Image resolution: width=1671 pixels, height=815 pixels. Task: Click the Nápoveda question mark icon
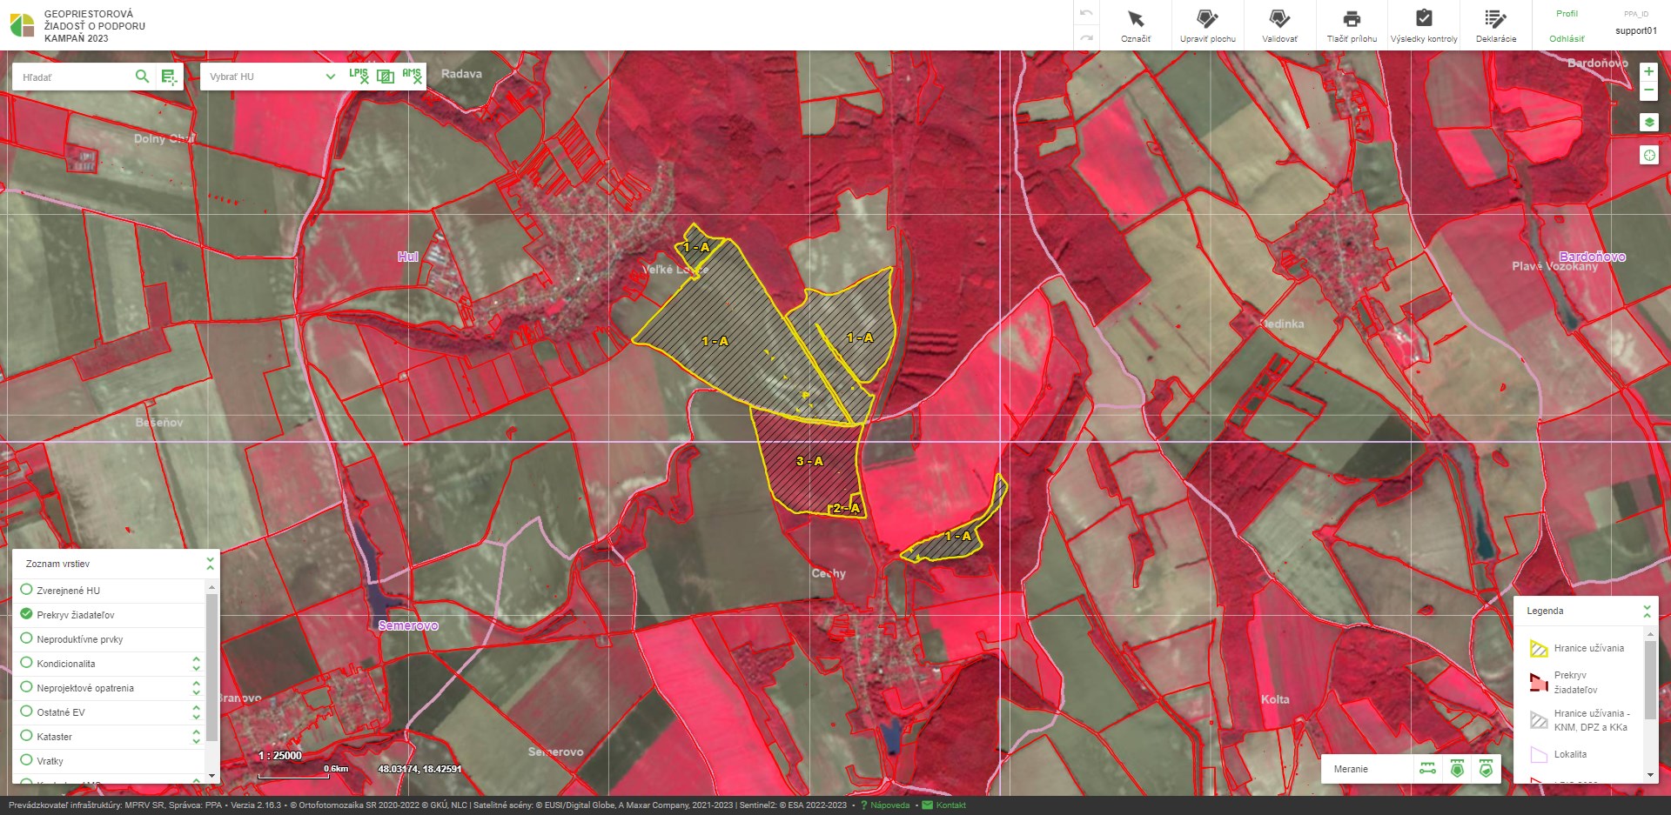pyautogui.click(x=864, y=805)
